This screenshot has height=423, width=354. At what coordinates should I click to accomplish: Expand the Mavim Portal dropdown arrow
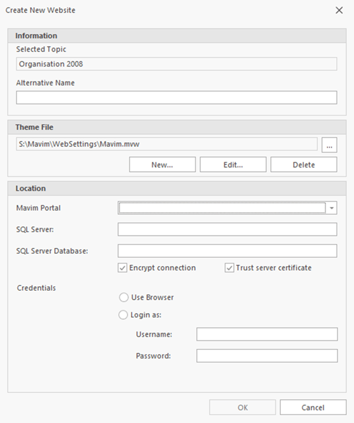click(332, 208)
